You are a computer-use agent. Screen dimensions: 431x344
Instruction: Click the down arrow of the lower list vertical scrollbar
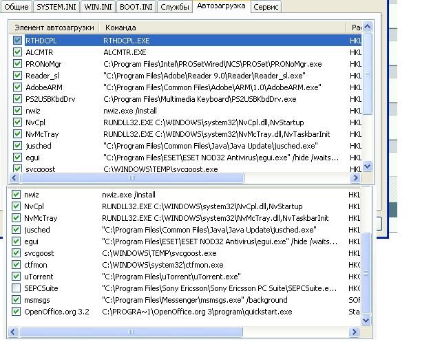click(x=366, y=321)
